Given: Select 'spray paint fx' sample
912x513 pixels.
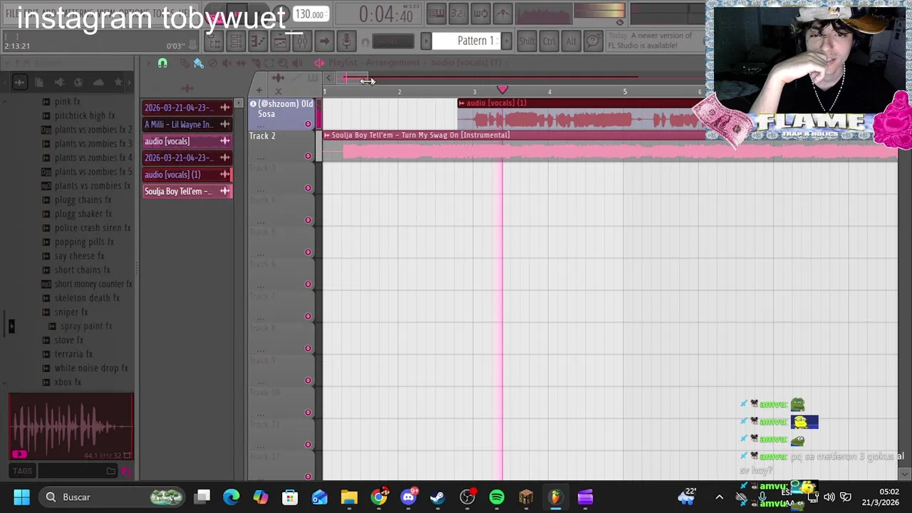Looking at the screenshot, I should point(86,326).
